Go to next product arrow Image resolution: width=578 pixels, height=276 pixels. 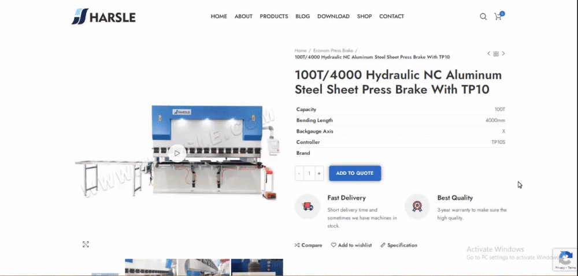tap(503, 54)
